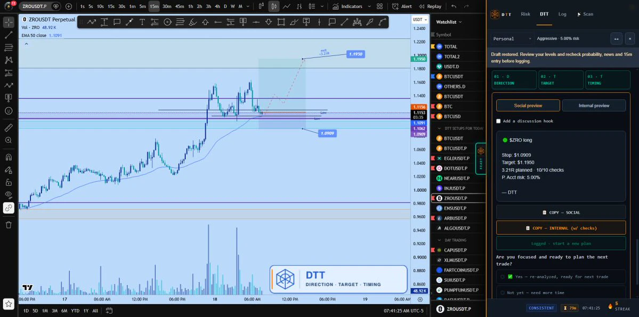639x317 pixels.
Task: Open layout grid setup icon
Action: 380,6
